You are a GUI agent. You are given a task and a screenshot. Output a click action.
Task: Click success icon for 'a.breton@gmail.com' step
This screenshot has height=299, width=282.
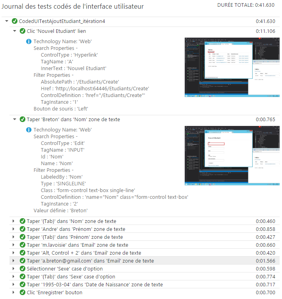[22, 261]
